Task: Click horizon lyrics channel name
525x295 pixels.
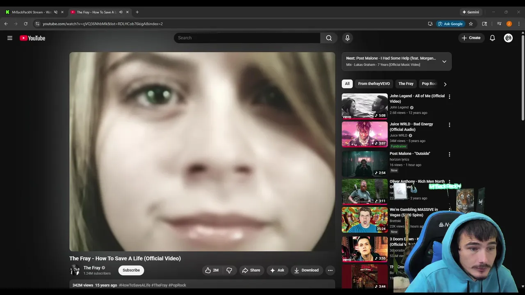Action: [x=399, y=159]
